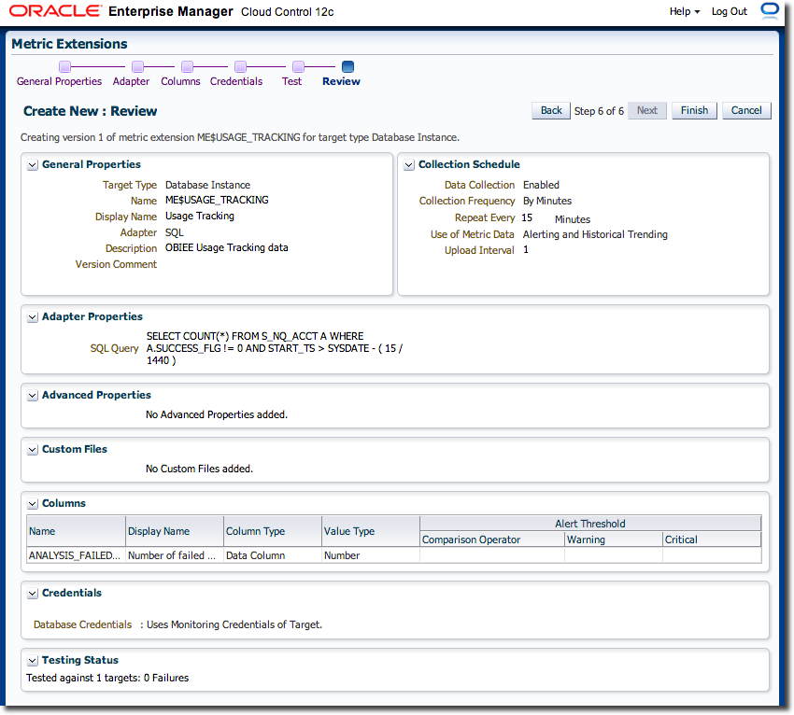This screenshot has width=794, height=715.
Task: Collapse the Adapter Properties section
Action: pyautogui.click(x=33, y=317)
